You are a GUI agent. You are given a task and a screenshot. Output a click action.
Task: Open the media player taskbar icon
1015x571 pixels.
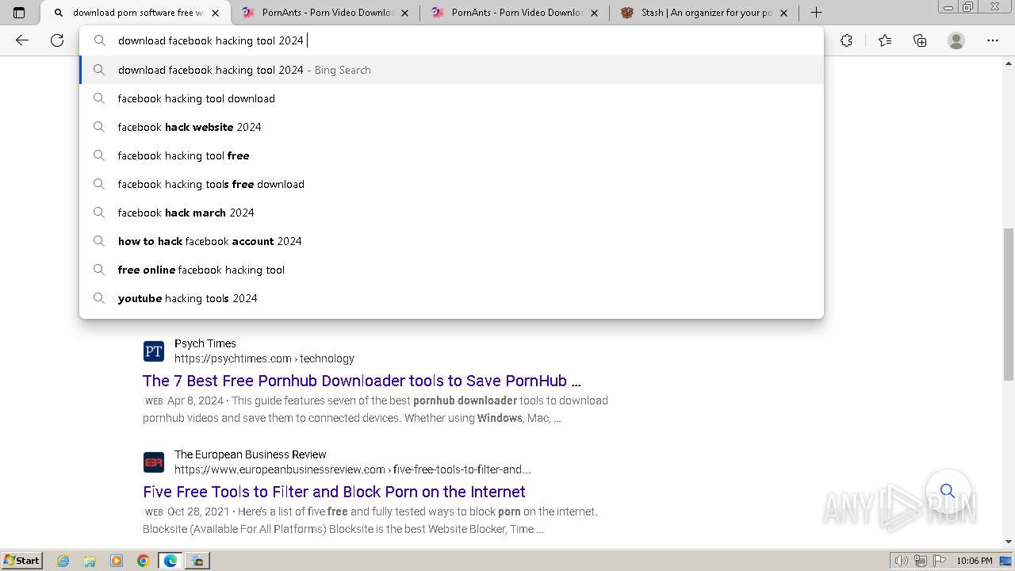coord(117,561)
